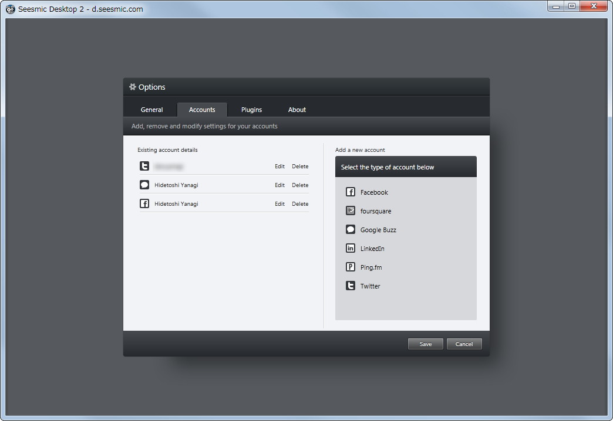Click the Twitter icon in existing accounts
The image size is (613, 421).
pyautogui.click(x=144, y=166)
